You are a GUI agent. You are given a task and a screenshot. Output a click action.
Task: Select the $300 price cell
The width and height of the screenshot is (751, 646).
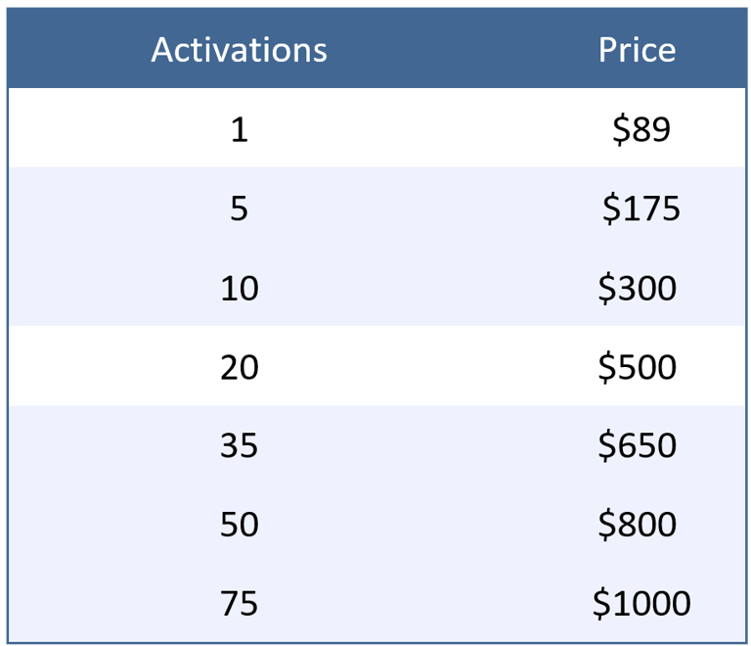point(637,288)
